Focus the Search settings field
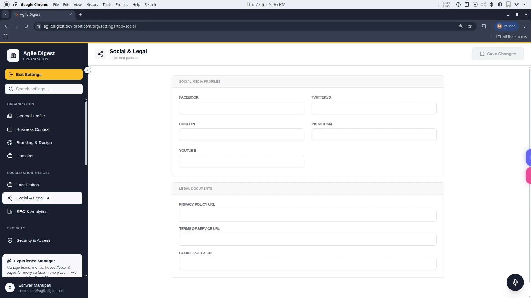This screenshot has height=298, width=531. click(44, 89)
